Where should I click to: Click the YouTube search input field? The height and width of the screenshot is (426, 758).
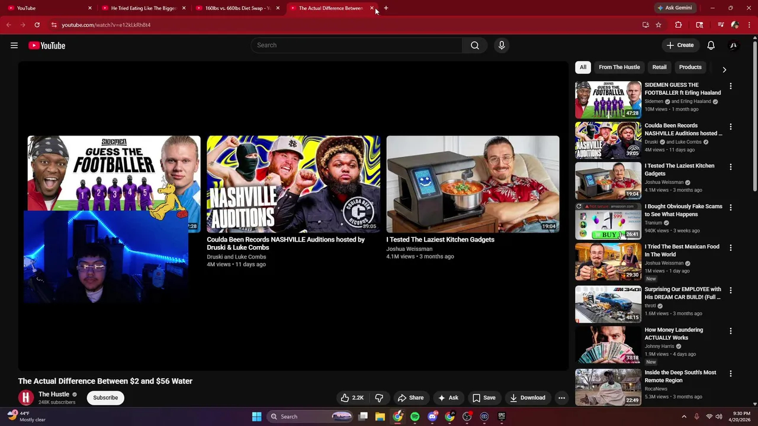pyautogui.click(x=356, y=46)
